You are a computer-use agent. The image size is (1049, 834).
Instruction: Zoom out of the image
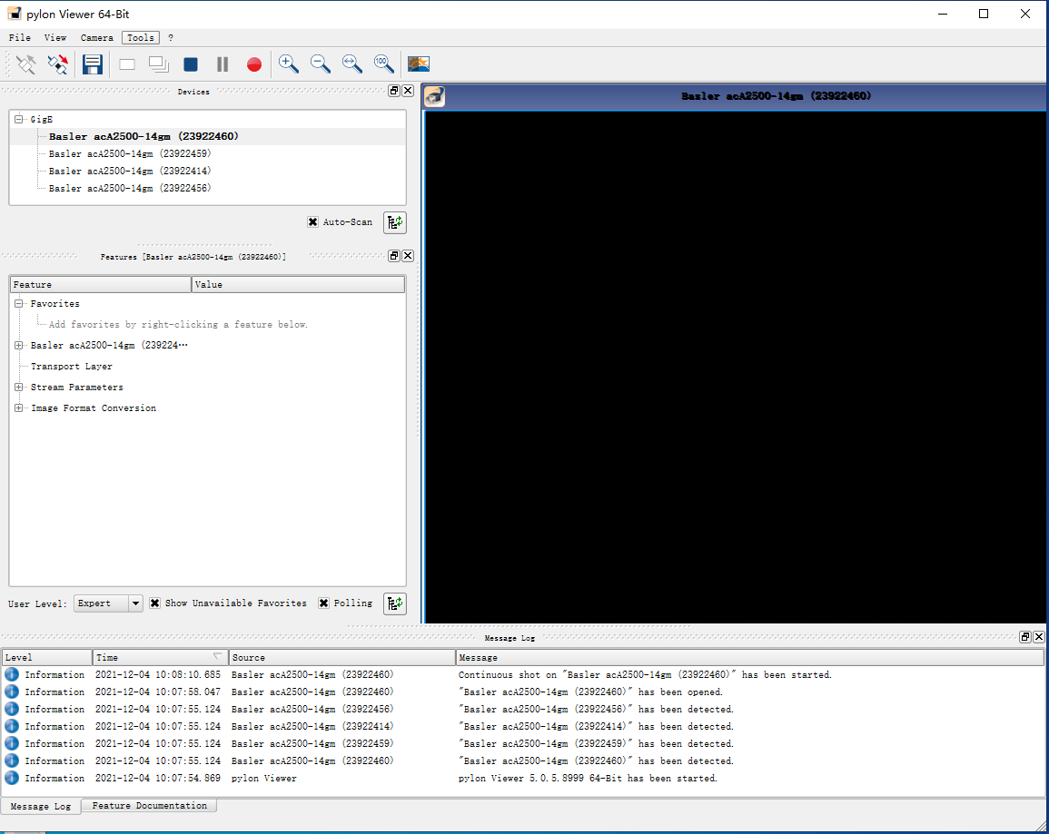click(x=321, y=64)
